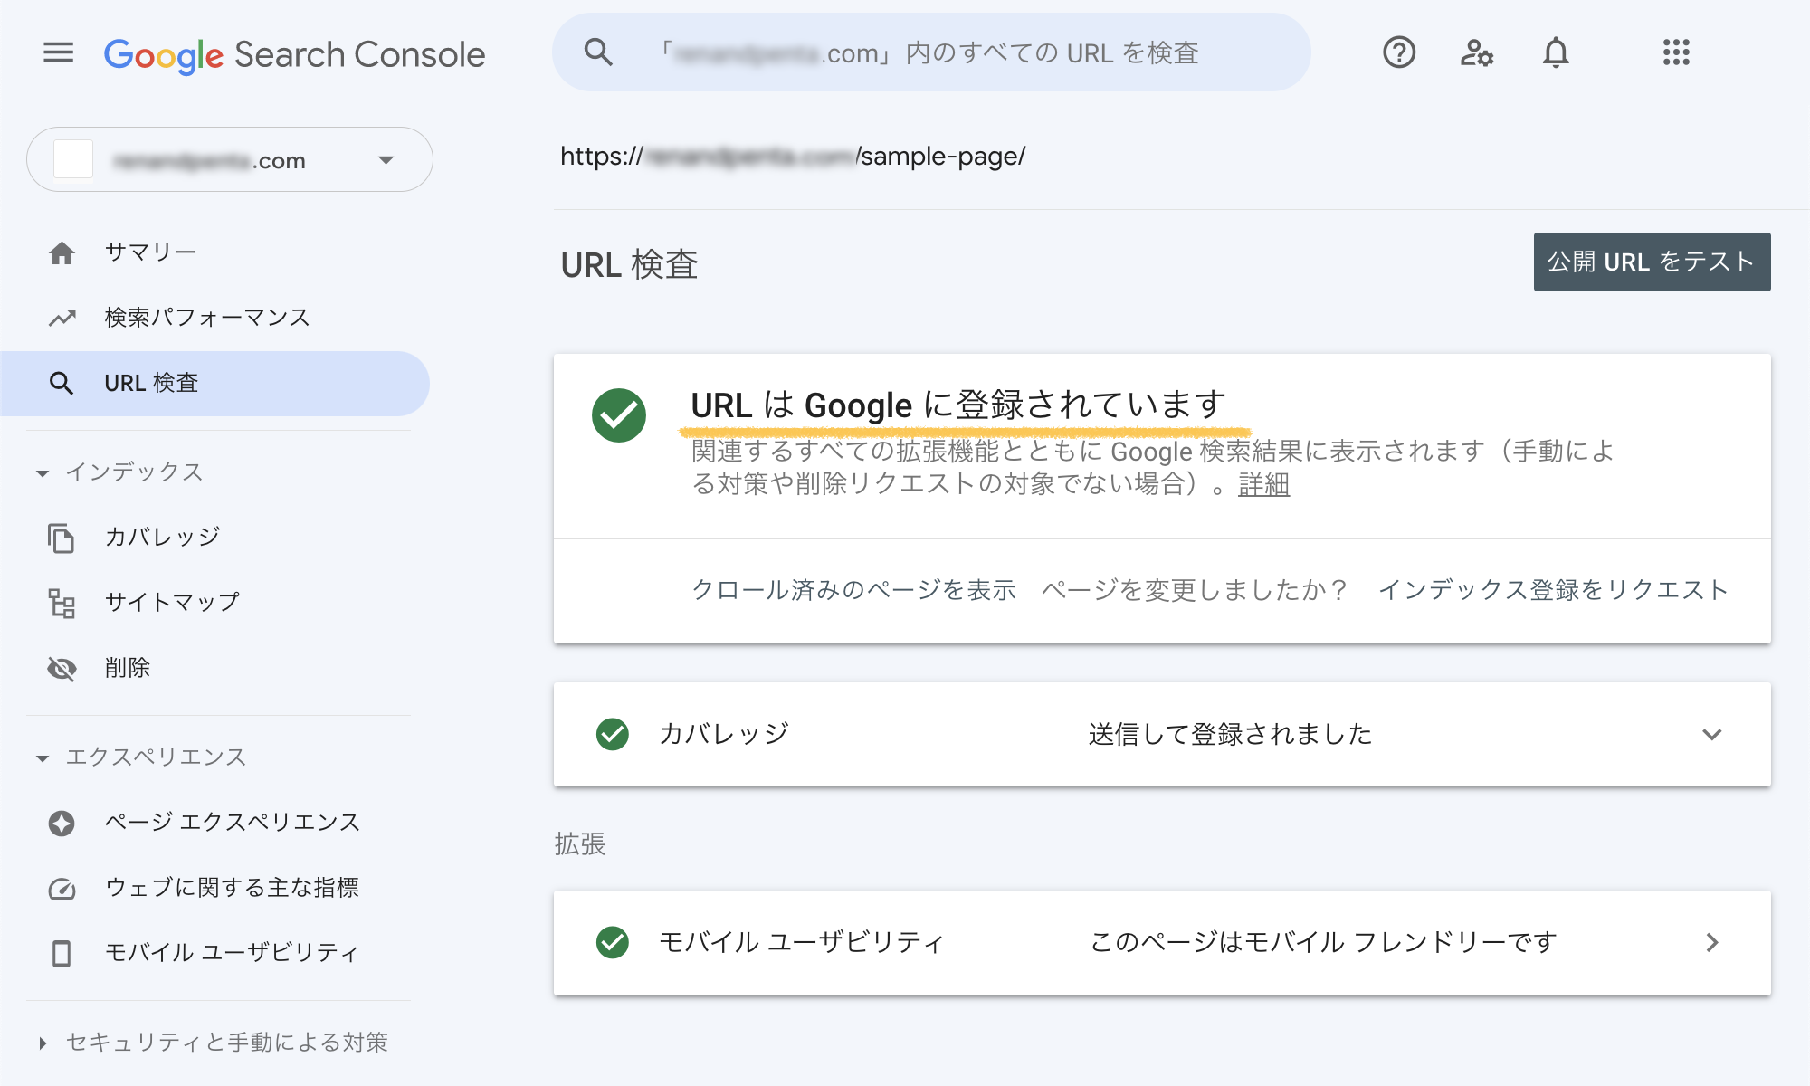
Task: Open the Google apps grid
Action: point(1676,52)
